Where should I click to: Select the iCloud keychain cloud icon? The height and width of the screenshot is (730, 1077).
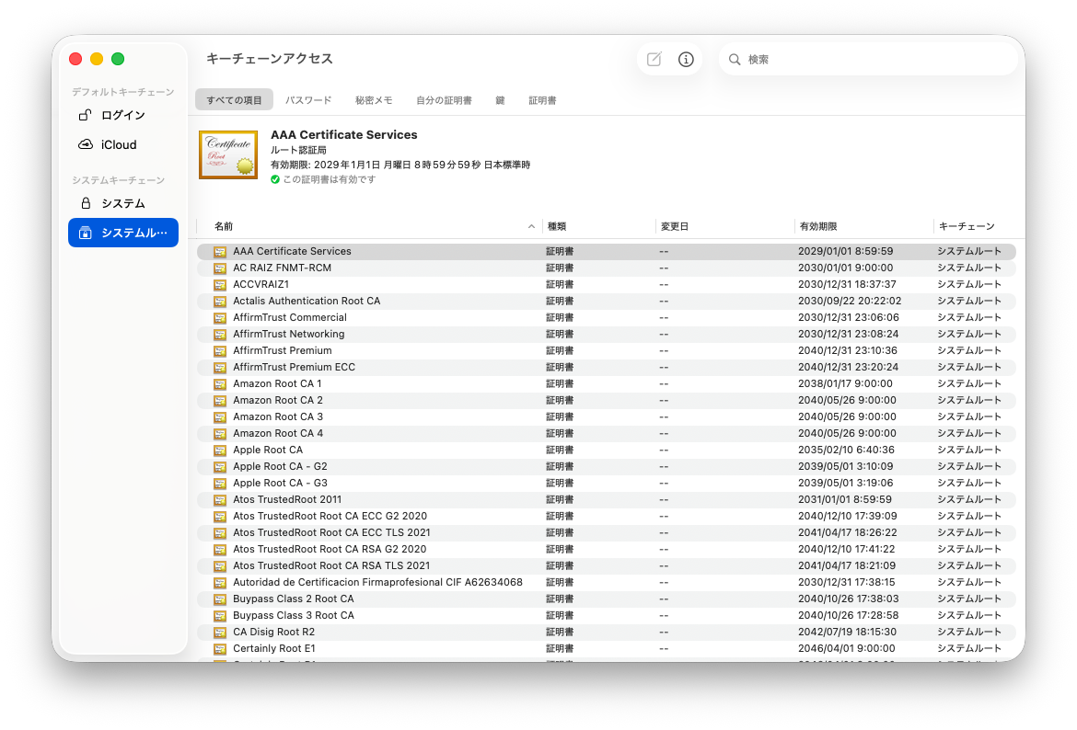click(x=86, y=144)
